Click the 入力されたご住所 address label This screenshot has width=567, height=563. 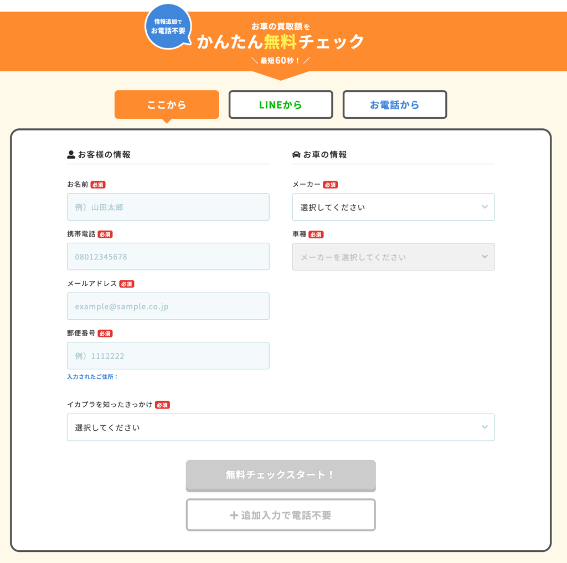click(92, 377)
